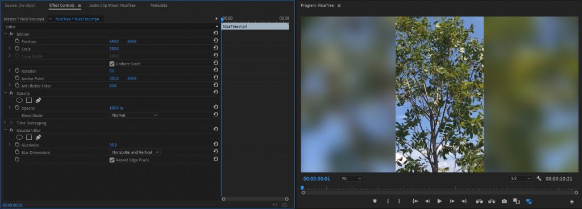Create ellipse mask under Gaussian Blur
The image size is (582, 209).
tap(19, 137)
